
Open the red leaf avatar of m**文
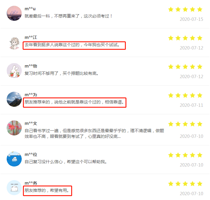pos(14,128)
